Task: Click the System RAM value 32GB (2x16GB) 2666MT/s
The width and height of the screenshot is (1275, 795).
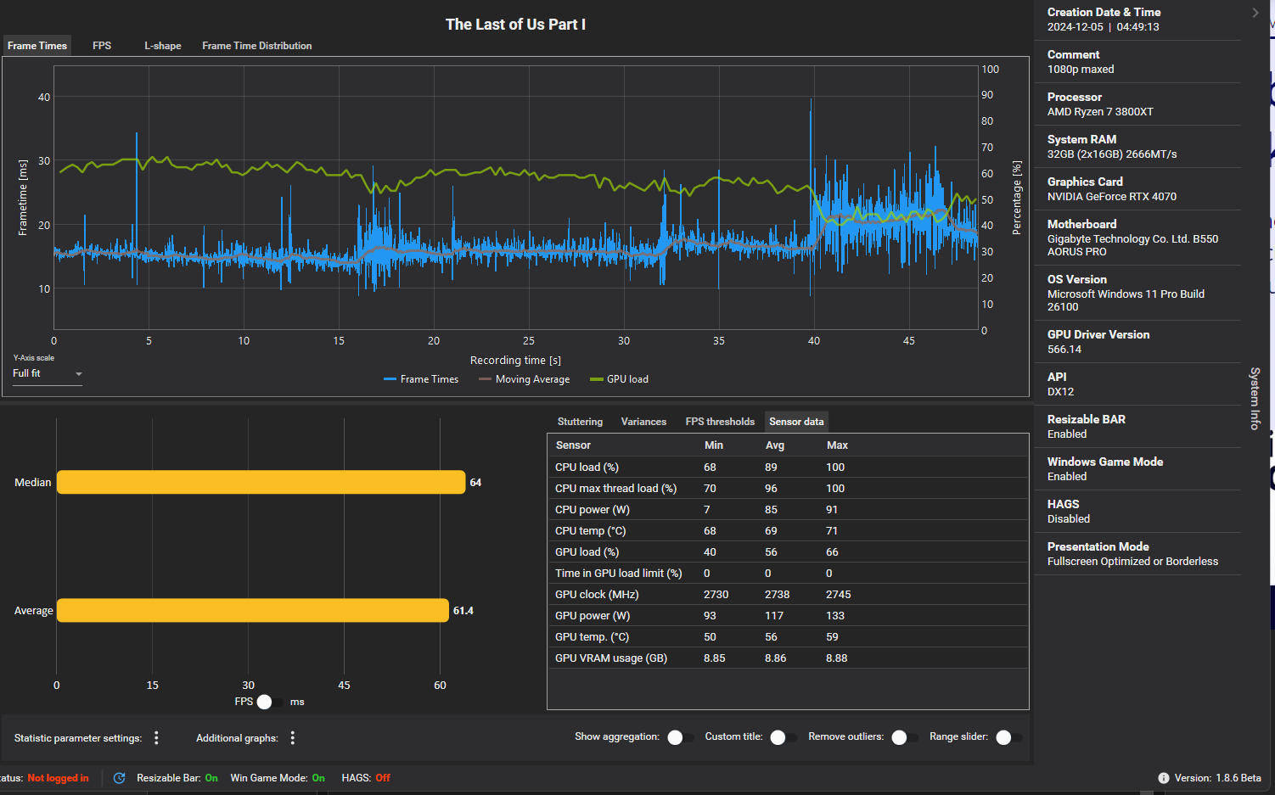Action: (x=1112, y=154)
